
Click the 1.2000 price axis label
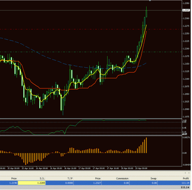tap(186, 109)
